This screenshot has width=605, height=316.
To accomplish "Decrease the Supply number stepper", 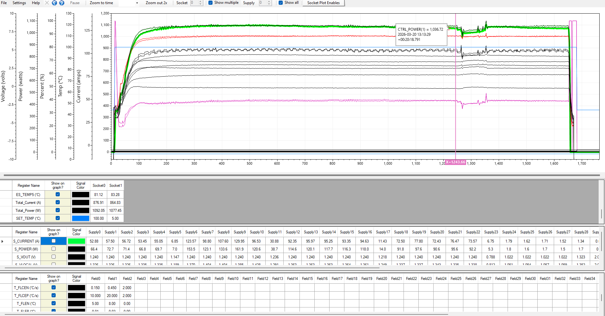I will click(269, 4).
